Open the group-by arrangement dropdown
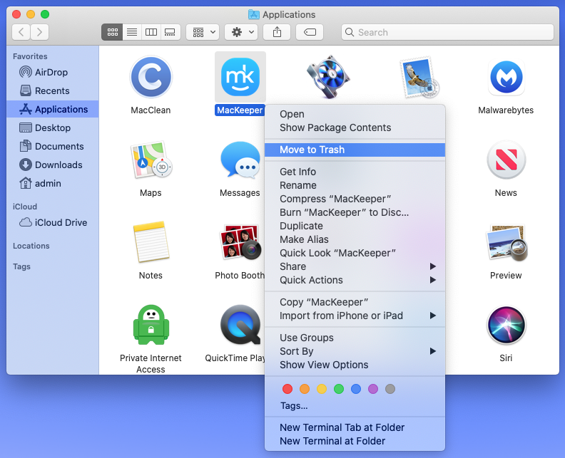This screenshot has height=458, width=565. (x=203, y=32)
